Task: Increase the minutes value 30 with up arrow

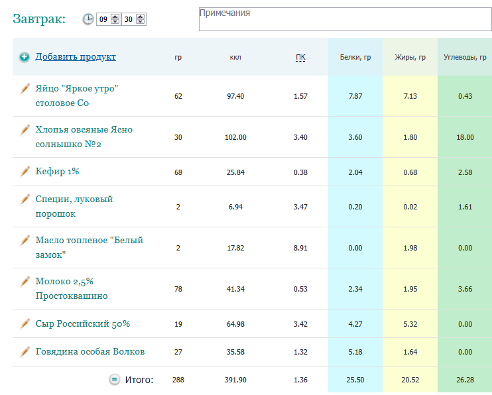Action: (x=141, y=17)
